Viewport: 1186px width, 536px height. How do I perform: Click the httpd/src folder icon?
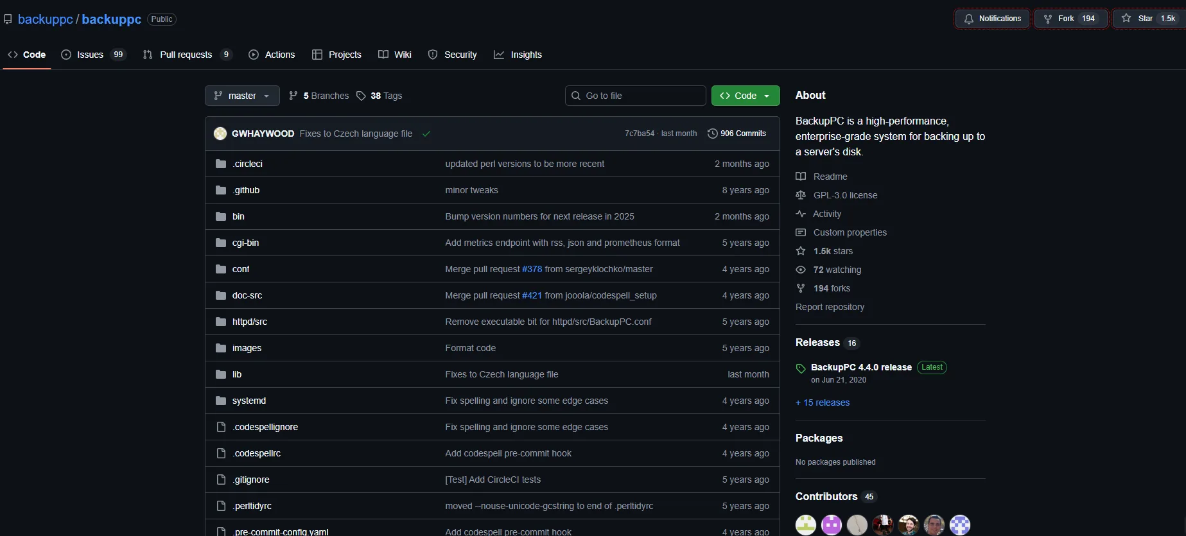pyautogui.click(x=221, y=322)
